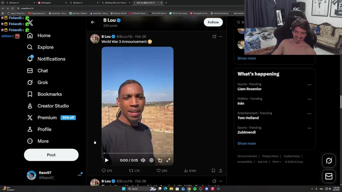Reply to post with 279 comments

(x=107, y=171)
